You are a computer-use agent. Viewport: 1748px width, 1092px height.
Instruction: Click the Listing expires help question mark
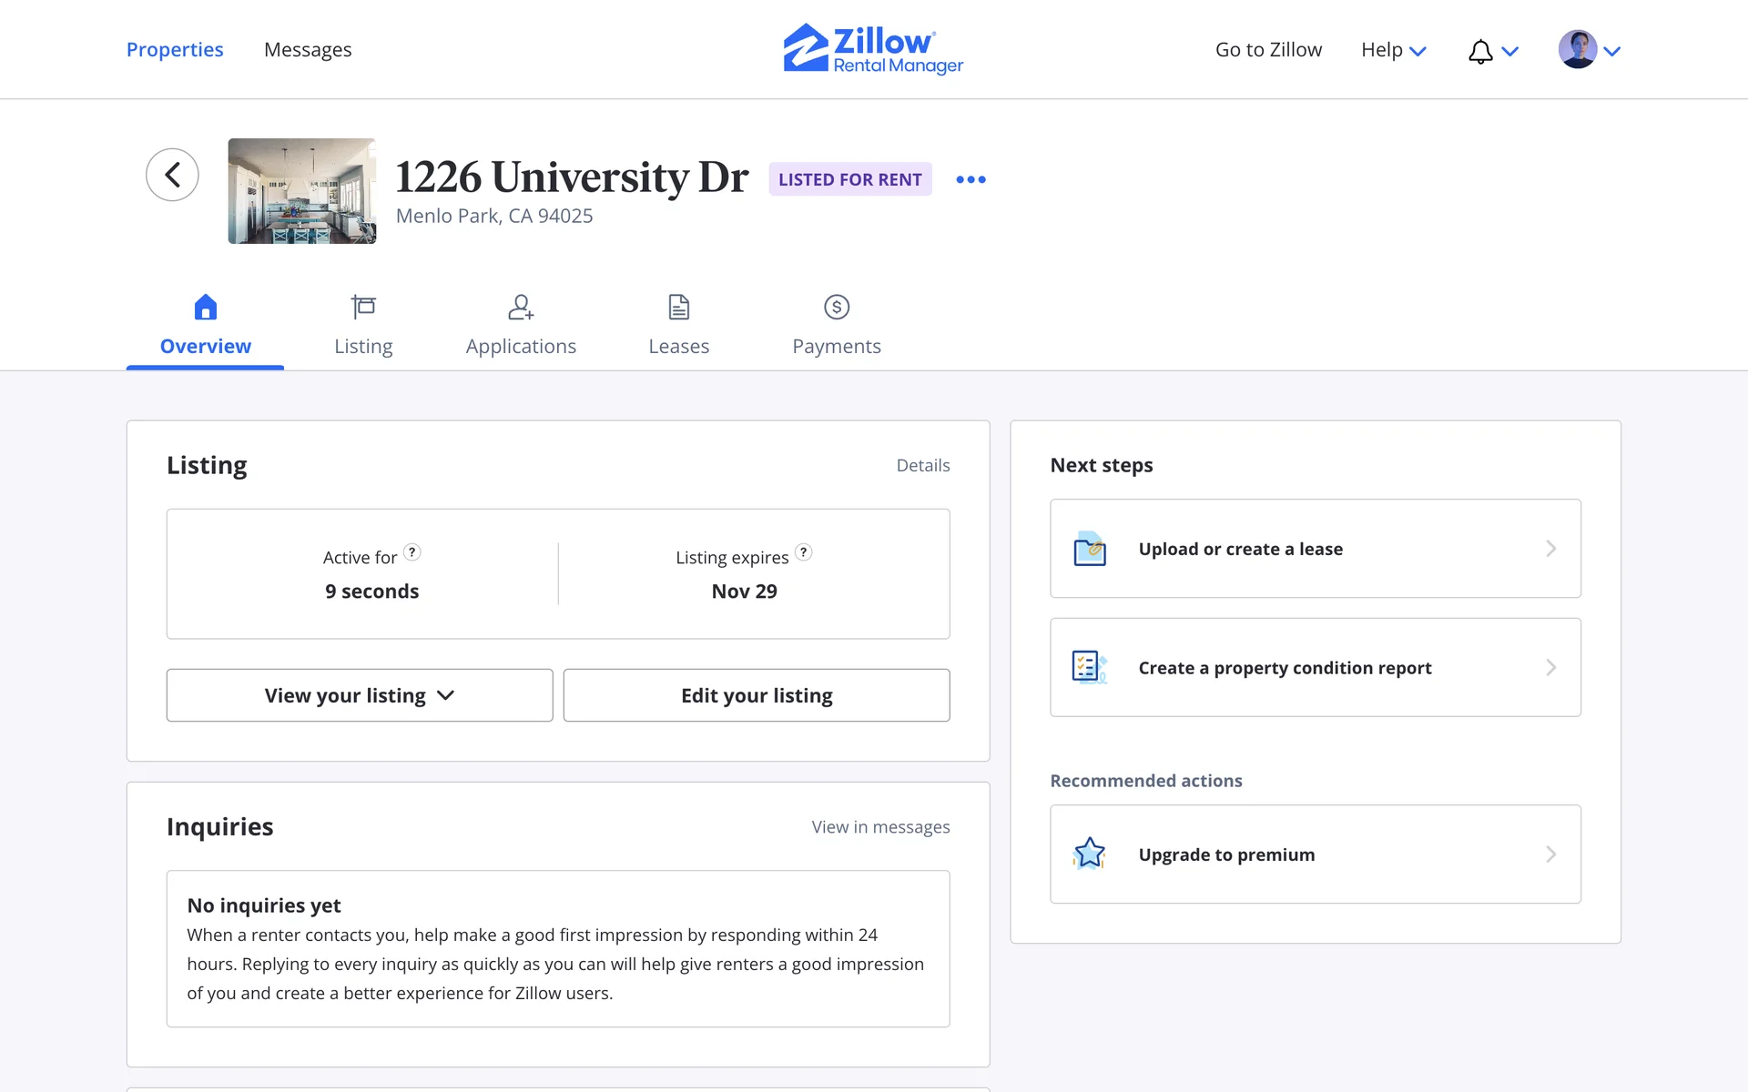[803, 552]
